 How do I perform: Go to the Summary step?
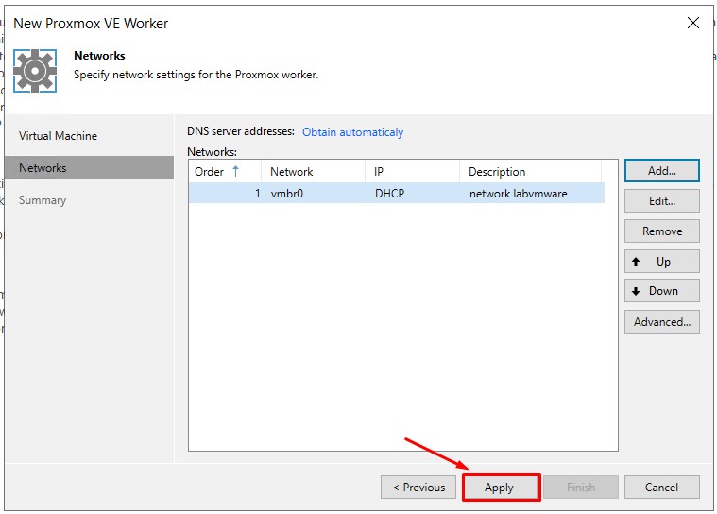click(x=43, y=200)
